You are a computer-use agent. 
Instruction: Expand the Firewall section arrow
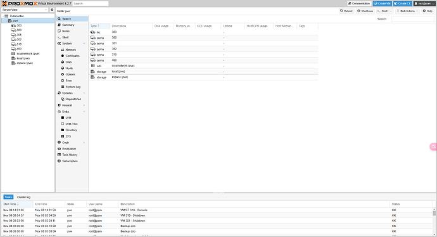click(84, 105)
